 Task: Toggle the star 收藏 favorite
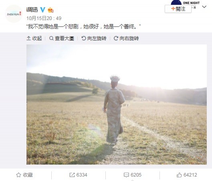click(24, 175)
